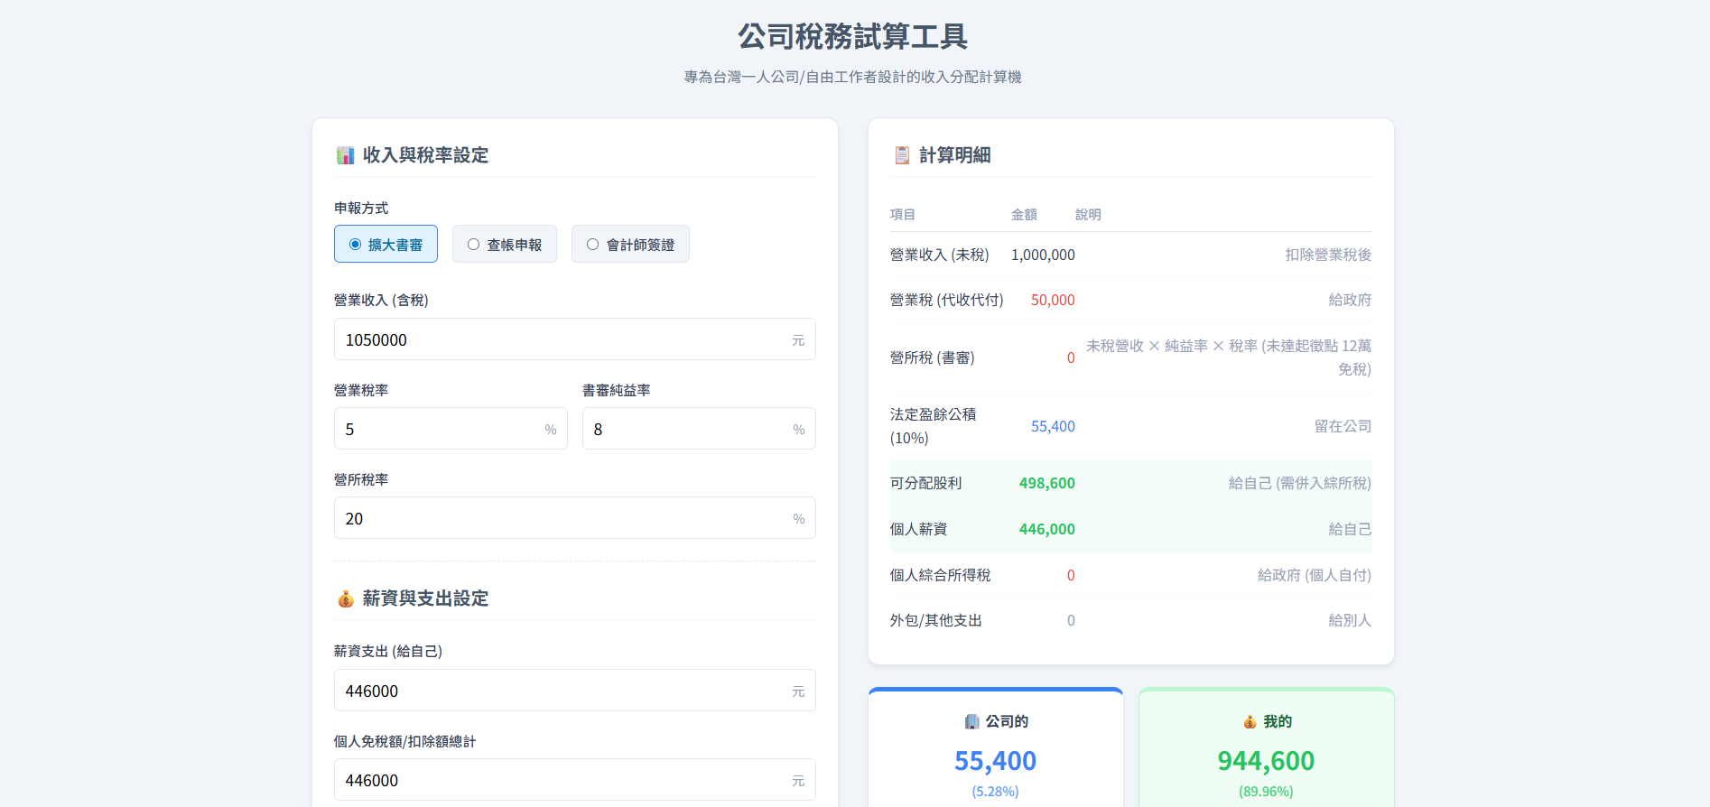Click the clipboard icon beside 計算明細
The height and width of the screenshot is (807, 1710).
pyautogui.click(x=901, y=155)
